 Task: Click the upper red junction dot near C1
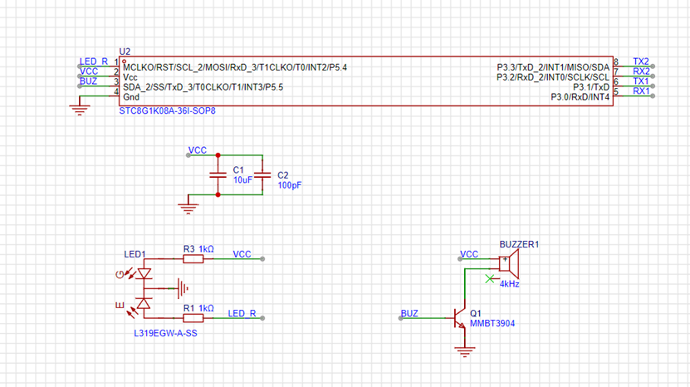218,155
